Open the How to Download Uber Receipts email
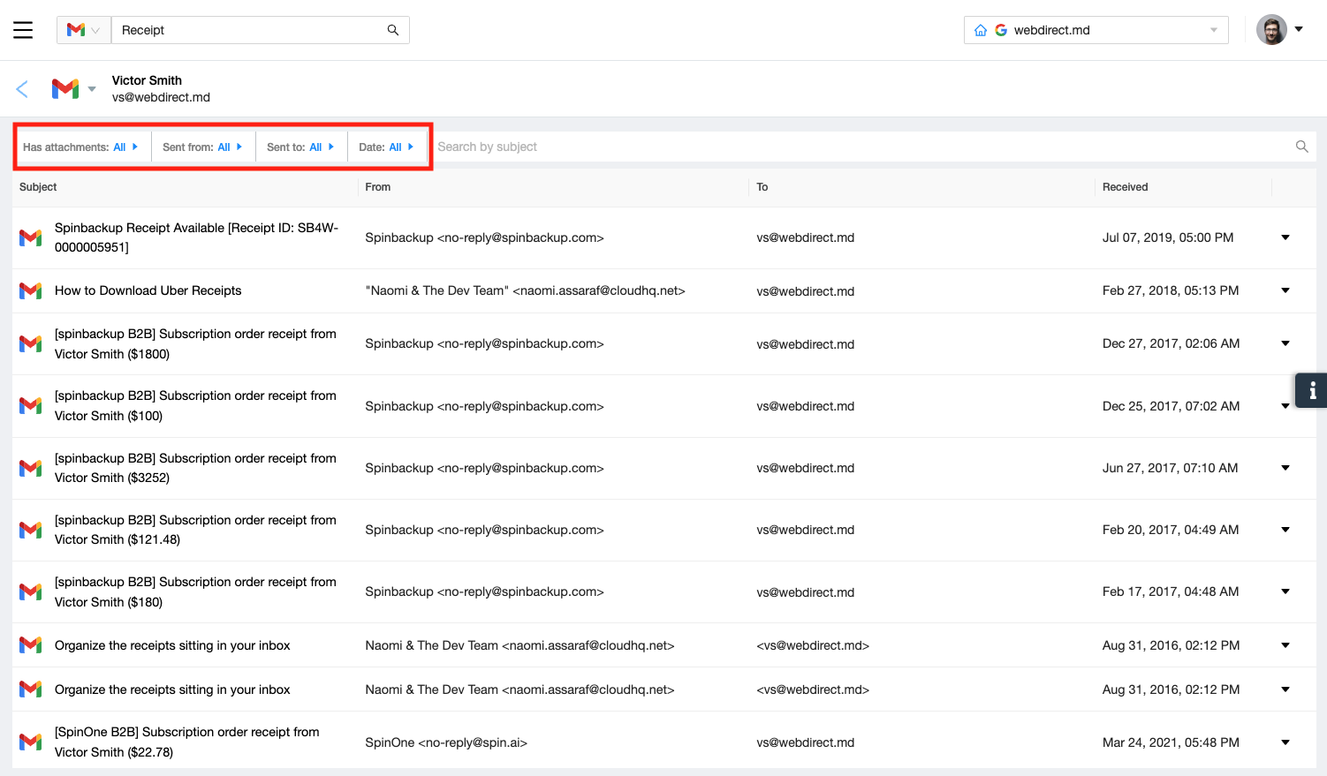Image resolution: width=1327 pixels, height=776 pixels. (148, 290)
